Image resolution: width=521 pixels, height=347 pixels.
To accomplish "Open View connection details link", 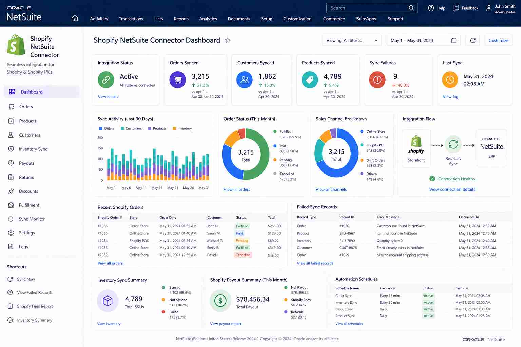I will coord(452,189).
